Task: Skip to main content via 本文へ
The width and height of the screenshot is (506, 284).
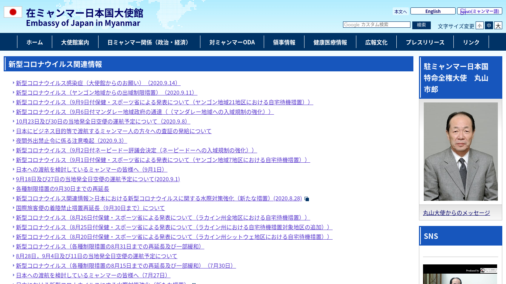Action: tap(401, 11)
